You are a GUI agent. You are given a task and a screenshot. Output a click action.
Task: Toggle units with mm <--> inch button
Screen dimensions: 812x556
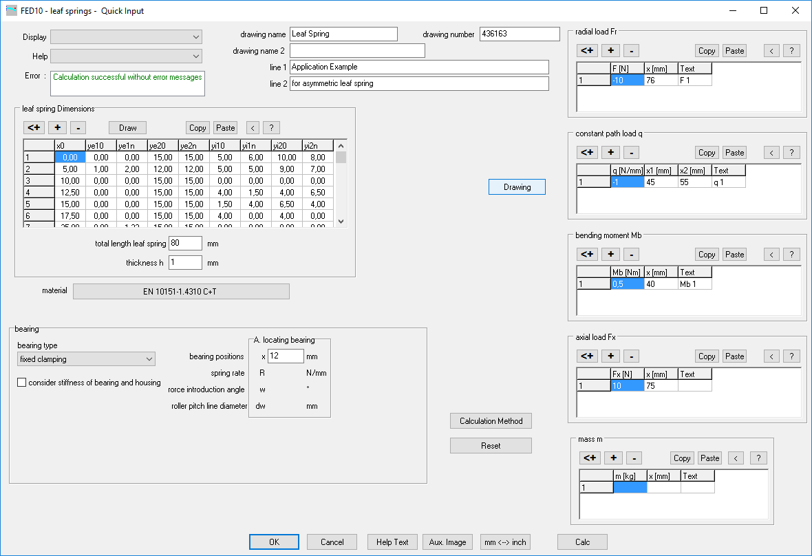pos(505,542)
